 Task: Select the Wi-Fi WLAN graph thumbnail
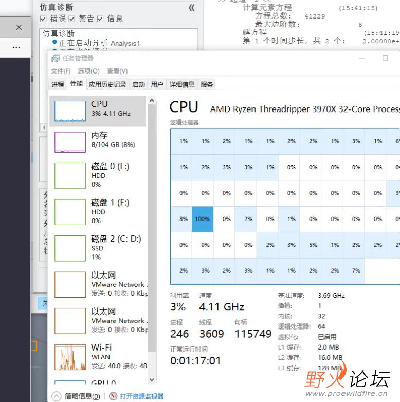coord(70,357)
